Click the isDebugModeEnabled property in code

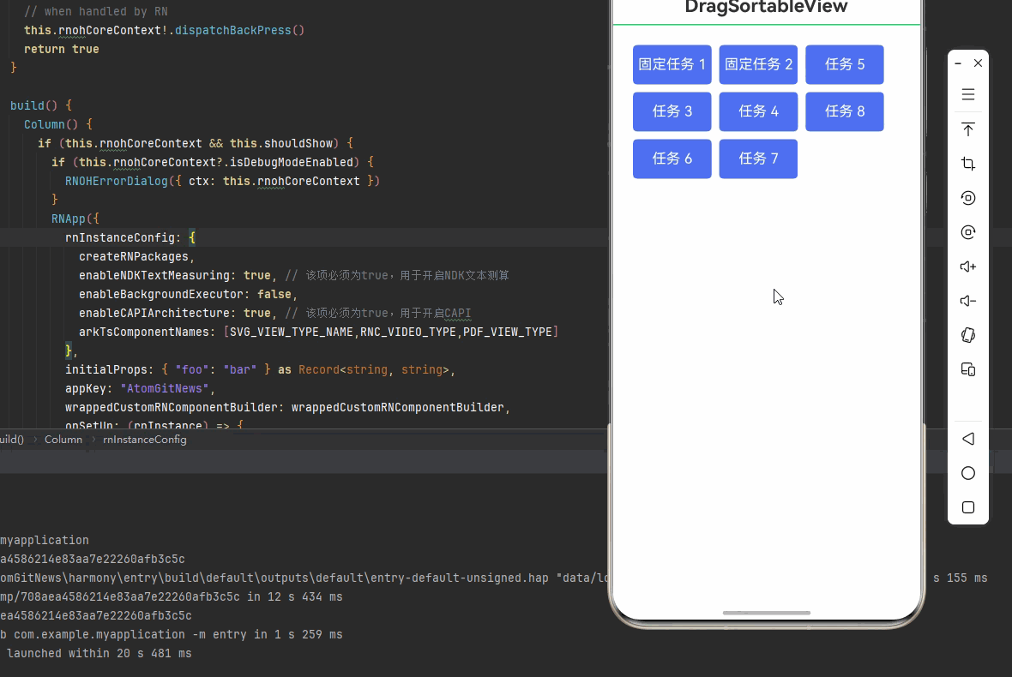[x=292, y=163]
